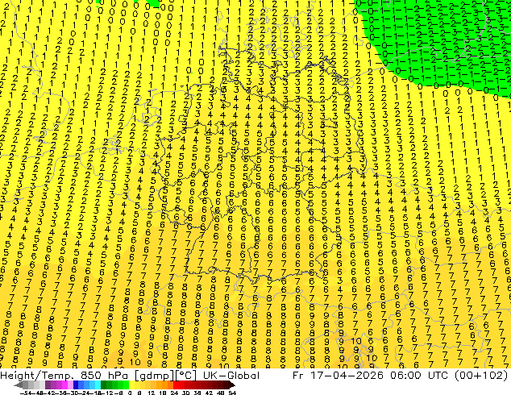The width and height of the screenshot is (511, 395).
Task: Click the '54' label at legend end
Action: click(232, 393)
